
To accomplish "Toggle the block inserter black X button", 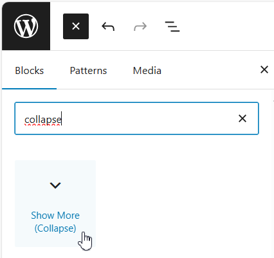I will tap(76, 26).
